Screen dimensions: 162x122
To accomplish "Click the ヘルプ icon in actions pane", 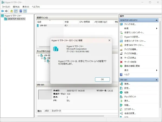I will 121,74.
